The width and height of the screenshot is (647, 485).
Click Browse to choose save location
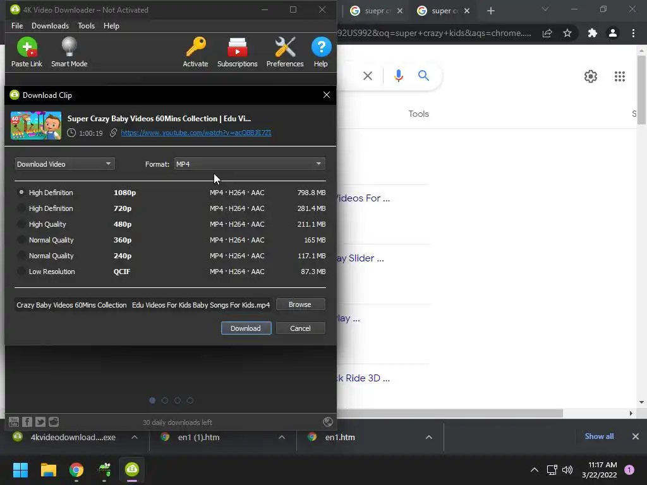click(x=300, y=304)
